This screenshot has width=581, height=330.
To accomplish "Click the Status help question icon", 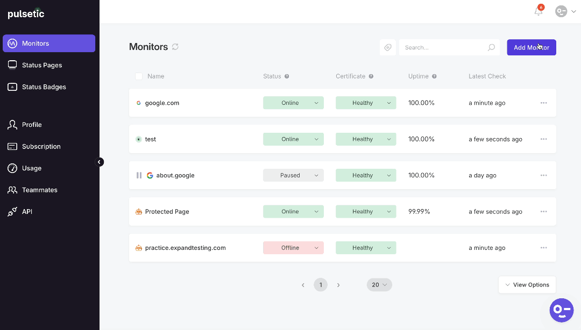I will point(287,76).
